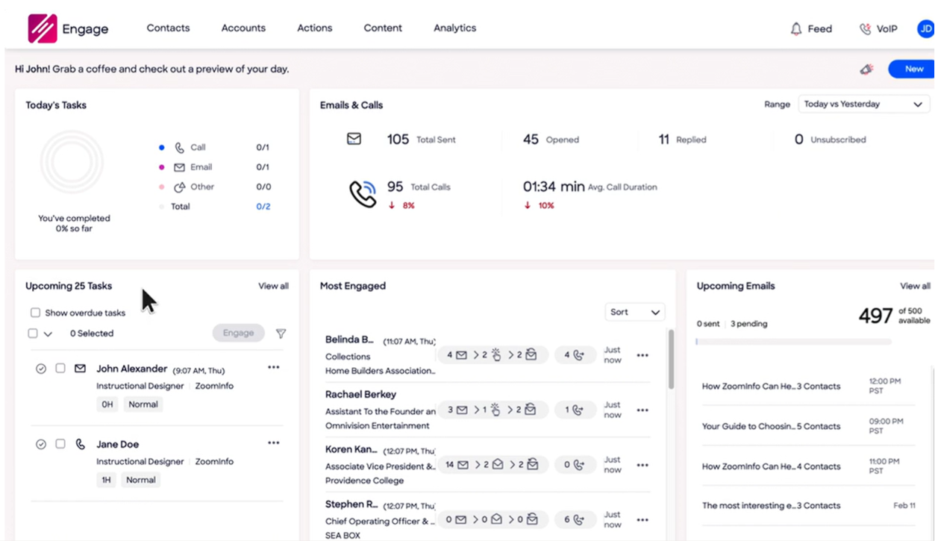
Task: Click the 0H tag on John Alexander task
Action: [x=107, y=404]
